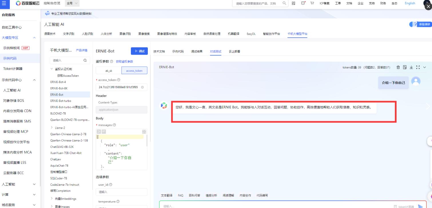
Task: Collapse the 大模型专区 sidebar section
Action: [34, 38]
